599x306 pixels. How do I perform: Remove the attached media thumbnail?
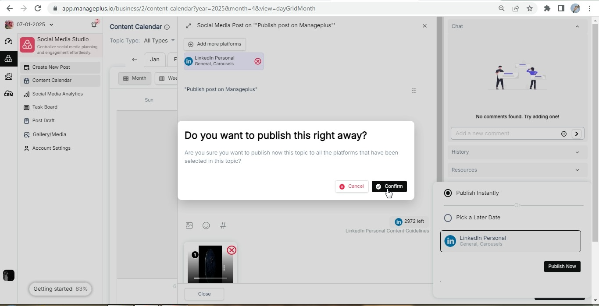(x=232, y=250)
